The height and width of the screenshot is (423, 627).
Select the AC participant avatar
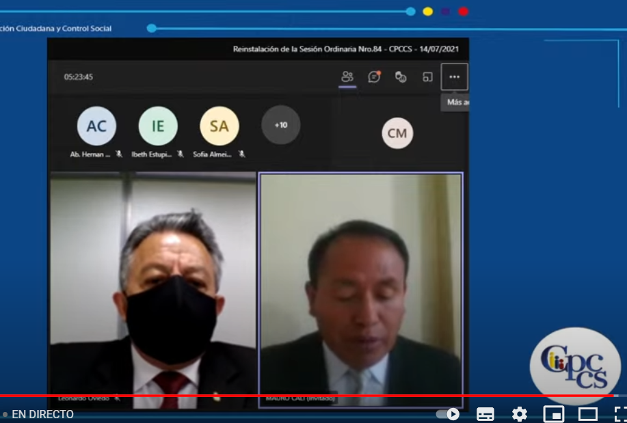[x=96, y=126]
